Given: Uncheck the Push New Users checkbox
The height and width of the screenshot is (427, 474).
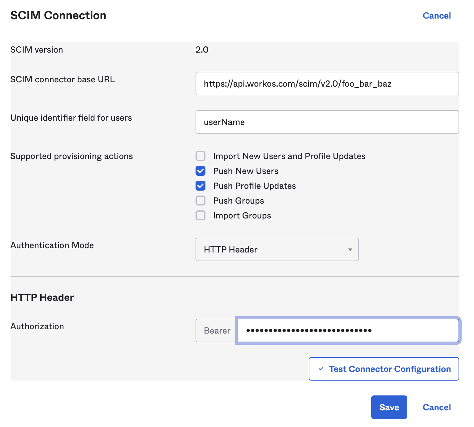Looking at the screenshot, I should [x=200, y=171].
